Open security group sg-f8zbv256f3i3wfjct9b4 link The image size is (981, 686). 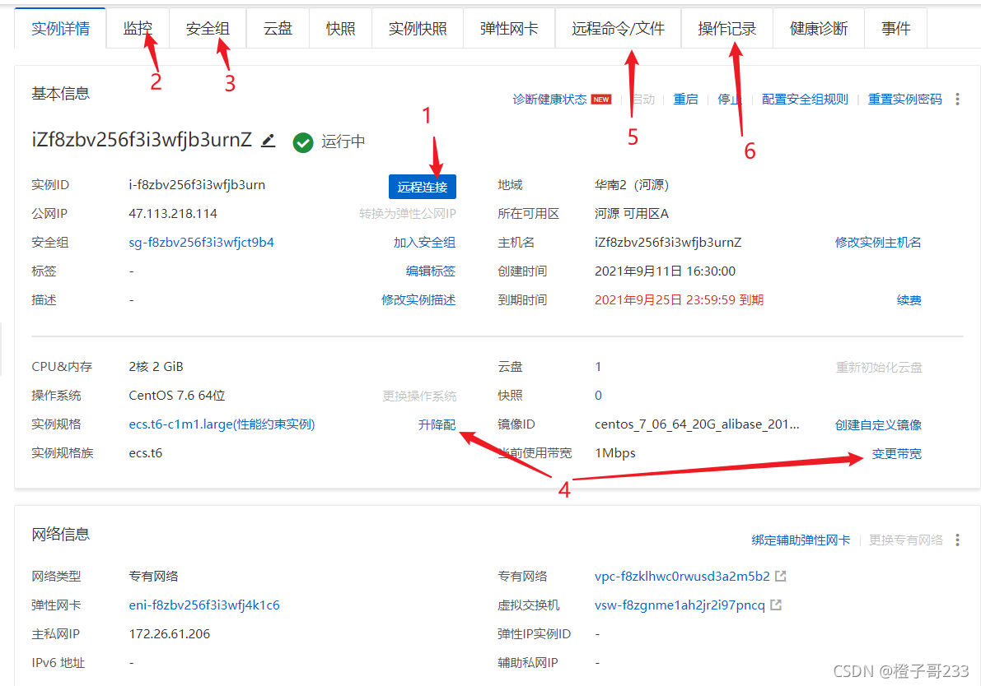pyautogui.click(x=202, y=243)
